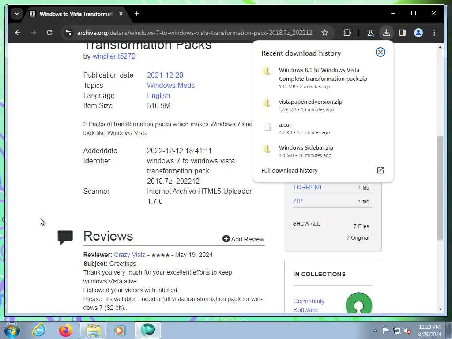Open the winclient5270 uploader link

[114, 56]
